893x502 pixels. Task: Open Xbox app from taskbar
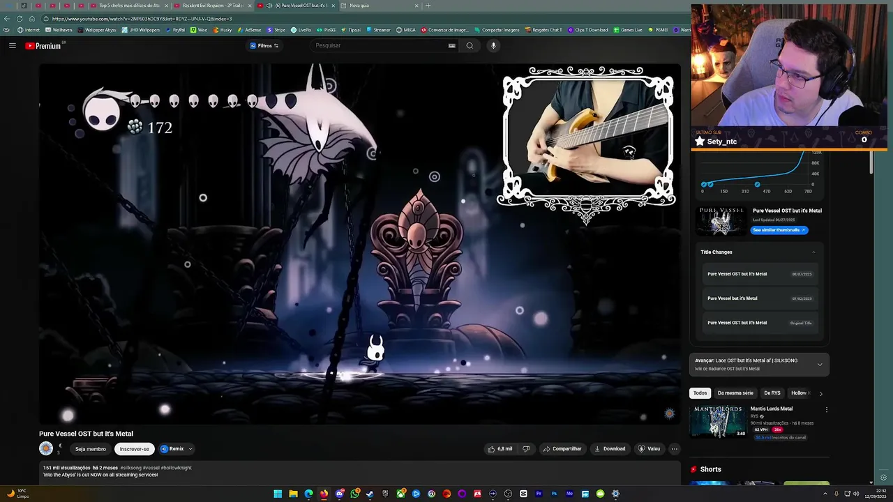400,494
